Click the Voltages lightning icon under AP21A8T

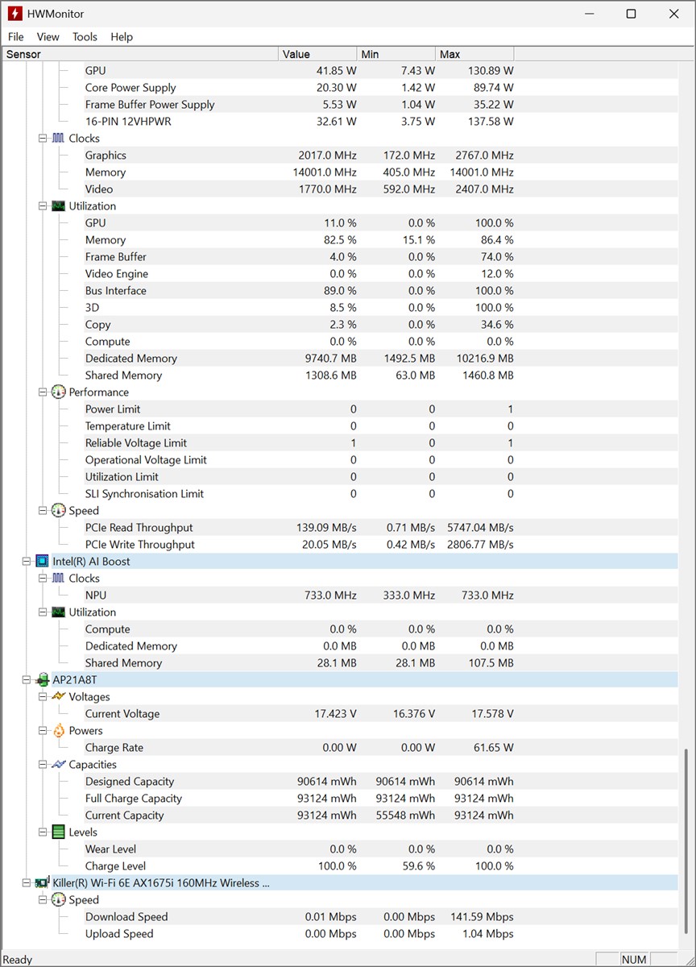58,697
